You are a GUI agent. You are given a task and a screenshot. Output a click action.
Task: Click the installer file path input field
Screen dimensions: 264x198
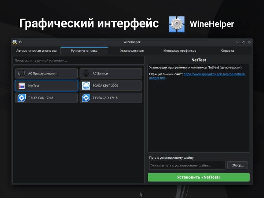187,165
